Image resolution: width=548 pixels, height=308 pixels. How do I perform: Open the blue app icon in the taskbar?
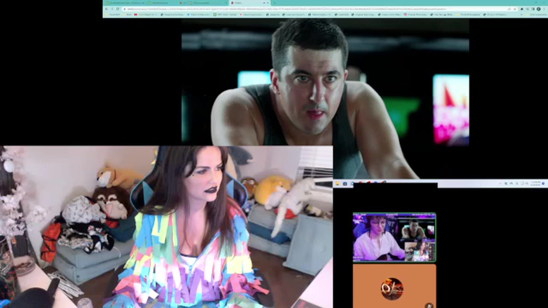[x=345, y=184]
